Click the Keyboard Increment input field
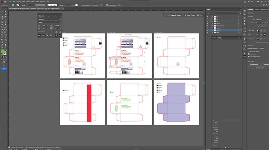The width and height of the screenshot is (269, 150). pyautogui.click(x=261, y=48)
